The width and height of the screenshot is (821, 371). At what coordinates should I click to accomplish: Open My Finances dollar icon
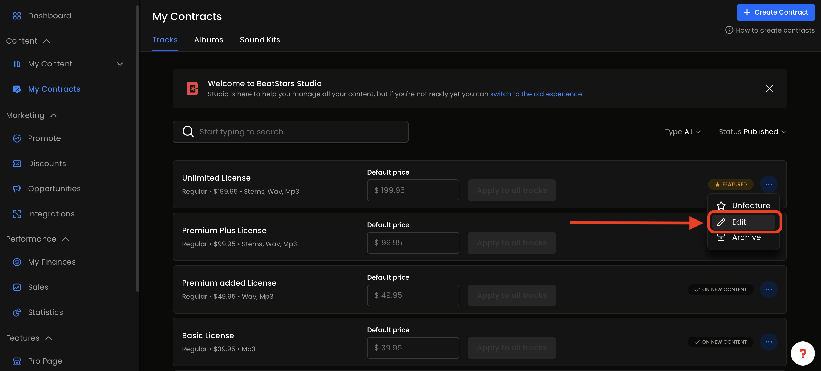click(x=17, y=262)
